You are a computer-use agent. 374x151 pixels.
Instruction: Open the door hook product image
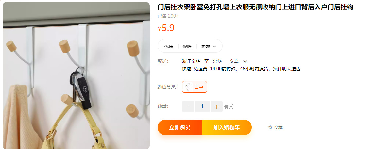[76, 76]
